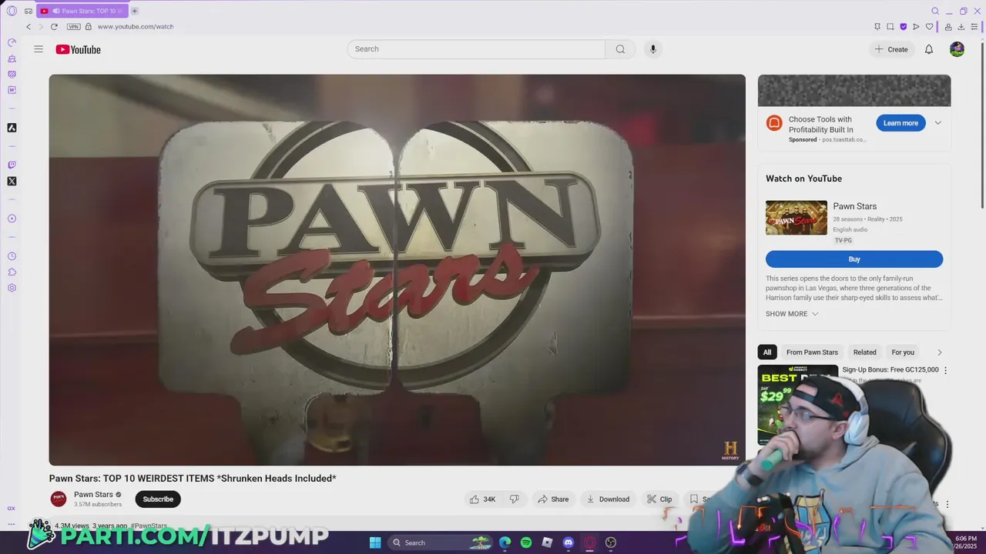Image resolution: width=986 pixels, height=554 pixels.
Task: Select the All filter chip
Action: 766,352
